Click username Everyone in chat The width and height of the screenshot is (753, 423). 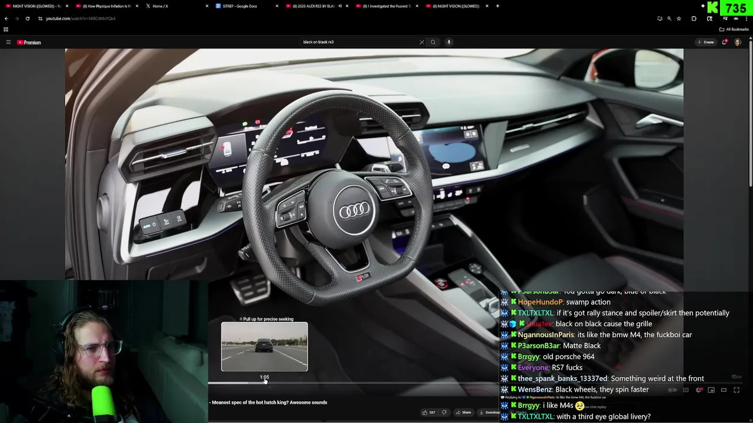coord(533,368)
